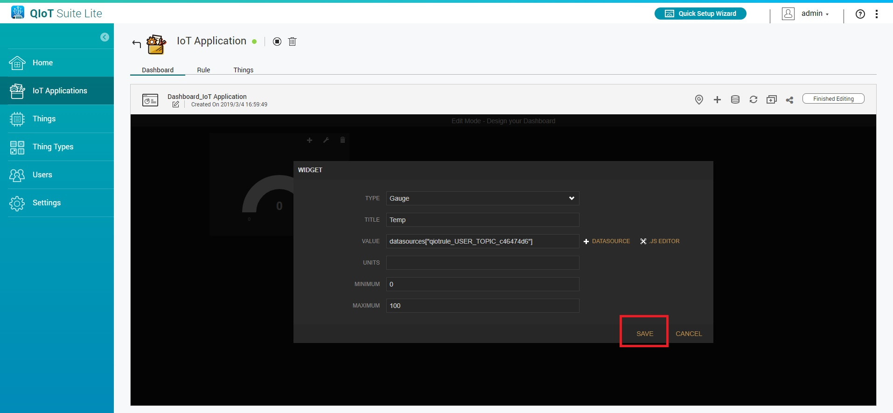Click the add pane plus icon

717,99
